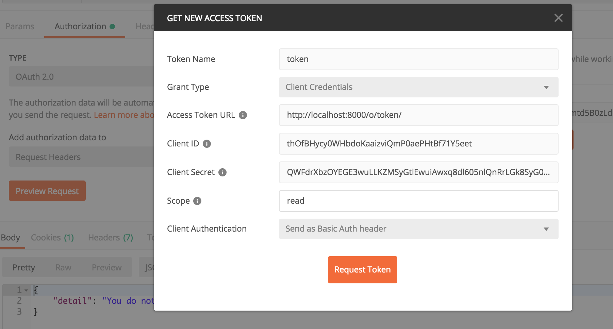613x329 pixels.
Task: Click the info icon next to Access Token URL
Action: [x=243, y=115]
